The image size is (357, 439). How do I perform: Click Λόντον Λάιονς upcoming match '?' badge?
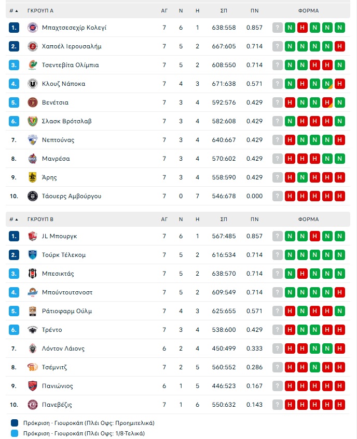coord(278,348)
